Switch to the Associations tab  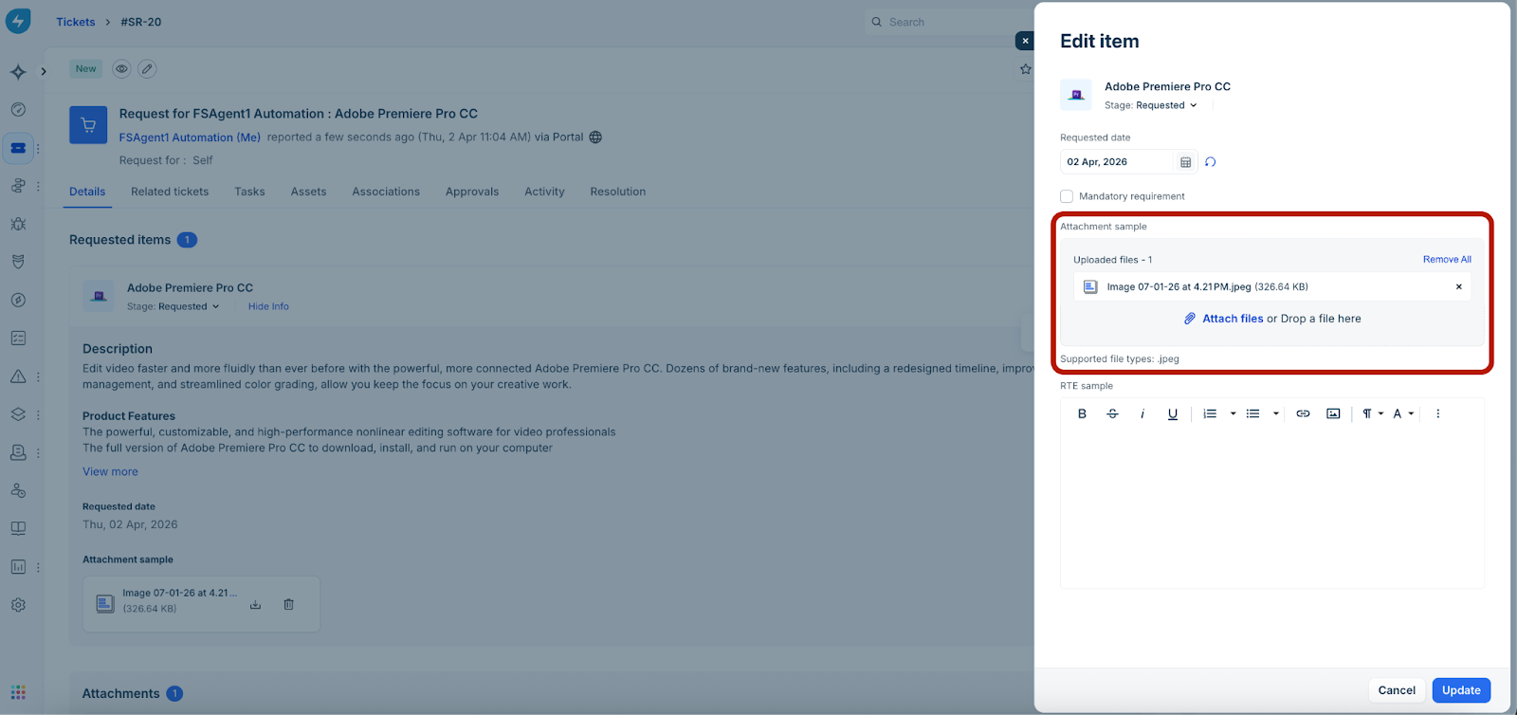(386, 192)
